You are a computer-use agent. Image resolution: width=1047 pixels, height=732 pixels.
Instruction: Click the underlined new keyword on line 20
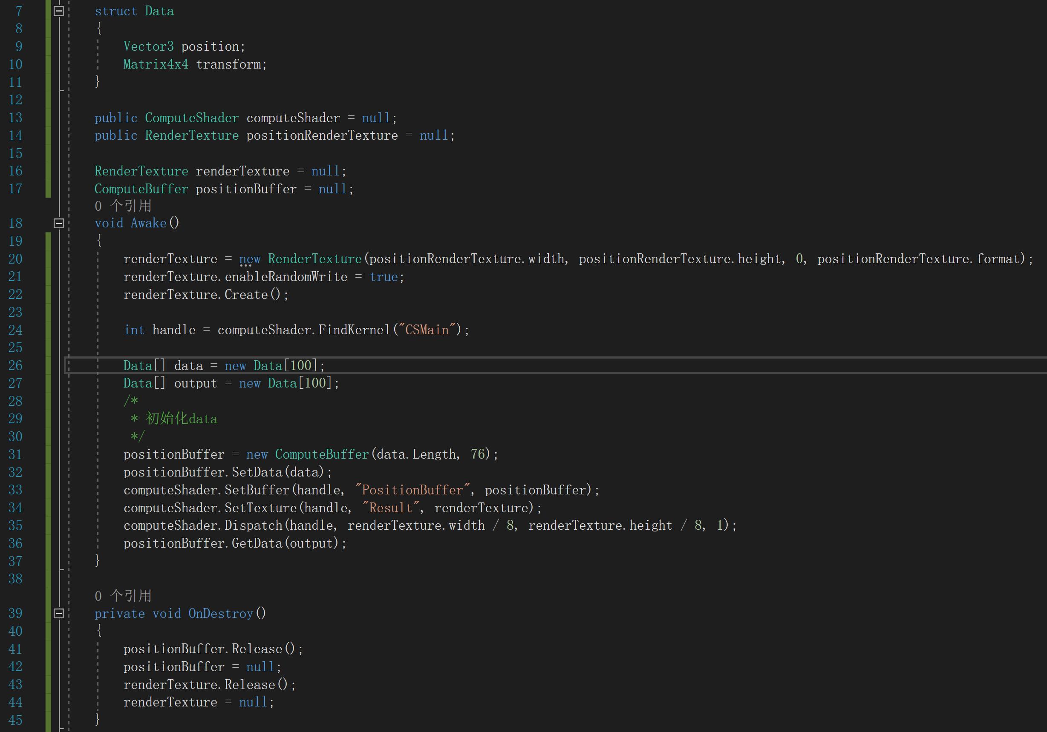pos(249,259)
